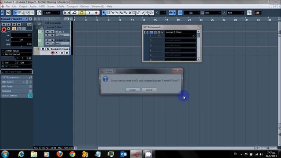281x158 pixels.
Task: Open the Touch automation mode dropdown
Action: 52,13
